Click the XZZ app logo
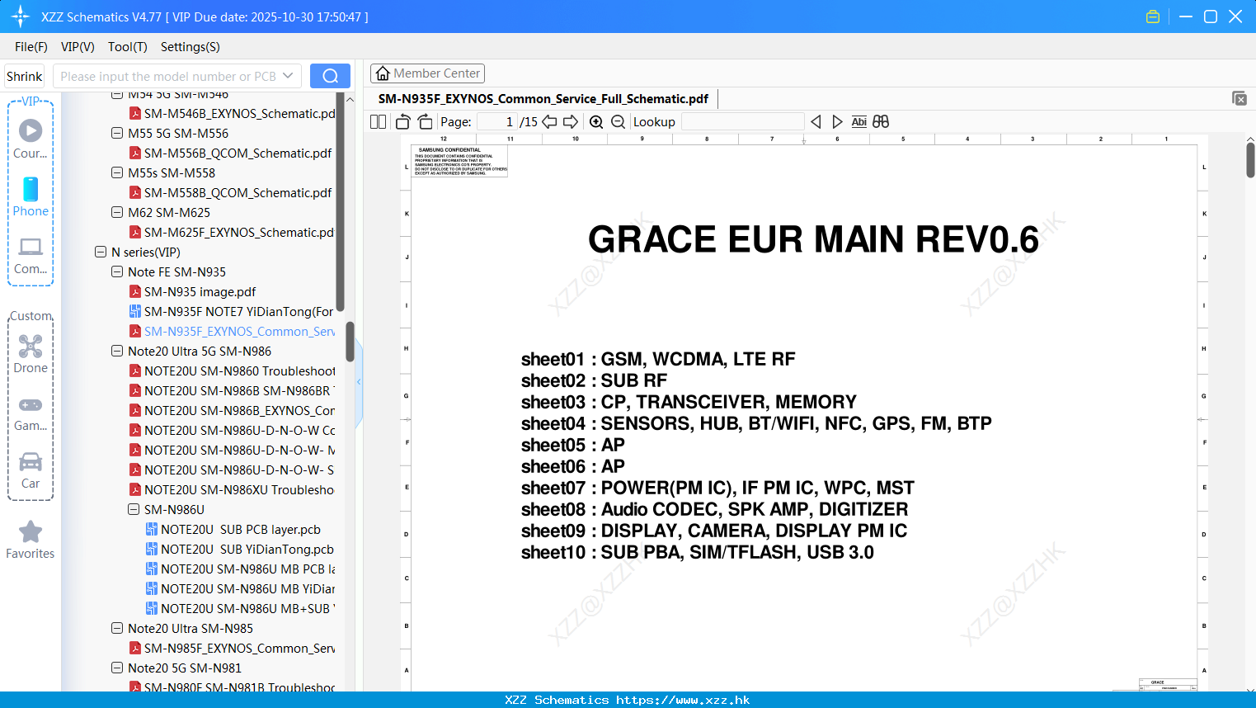1256x708 pixels. (x=21, y=17)
